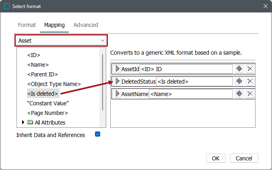This screenshot has height=170, width=272.
Task: Expand the DeletedStatus row arrow
Action: 117,81
